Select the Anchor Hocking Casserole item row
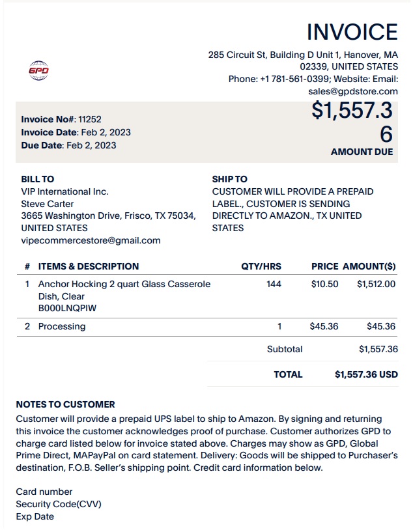413x530 pixels. tap(207, 296)
